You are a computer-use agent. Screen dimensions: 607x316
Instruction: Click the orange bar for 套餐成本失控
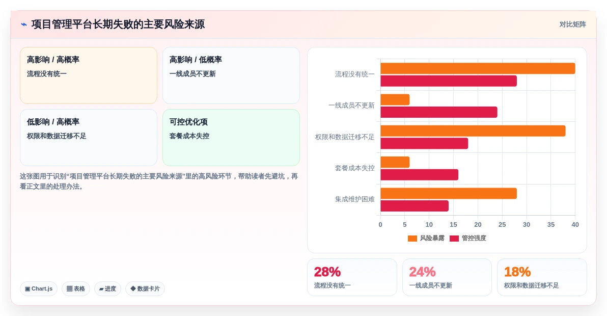tap(395, 162)
